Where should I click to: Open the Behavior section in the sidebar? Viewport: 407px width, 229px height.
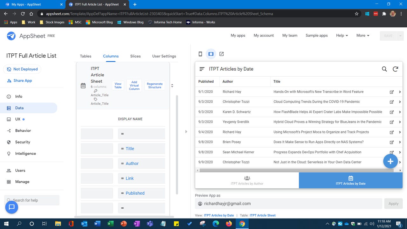pyautogui.click(x=22, y=130)
